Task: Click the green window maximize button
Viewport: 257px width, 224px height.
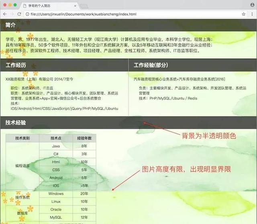Action: click(x=15, y=5)
